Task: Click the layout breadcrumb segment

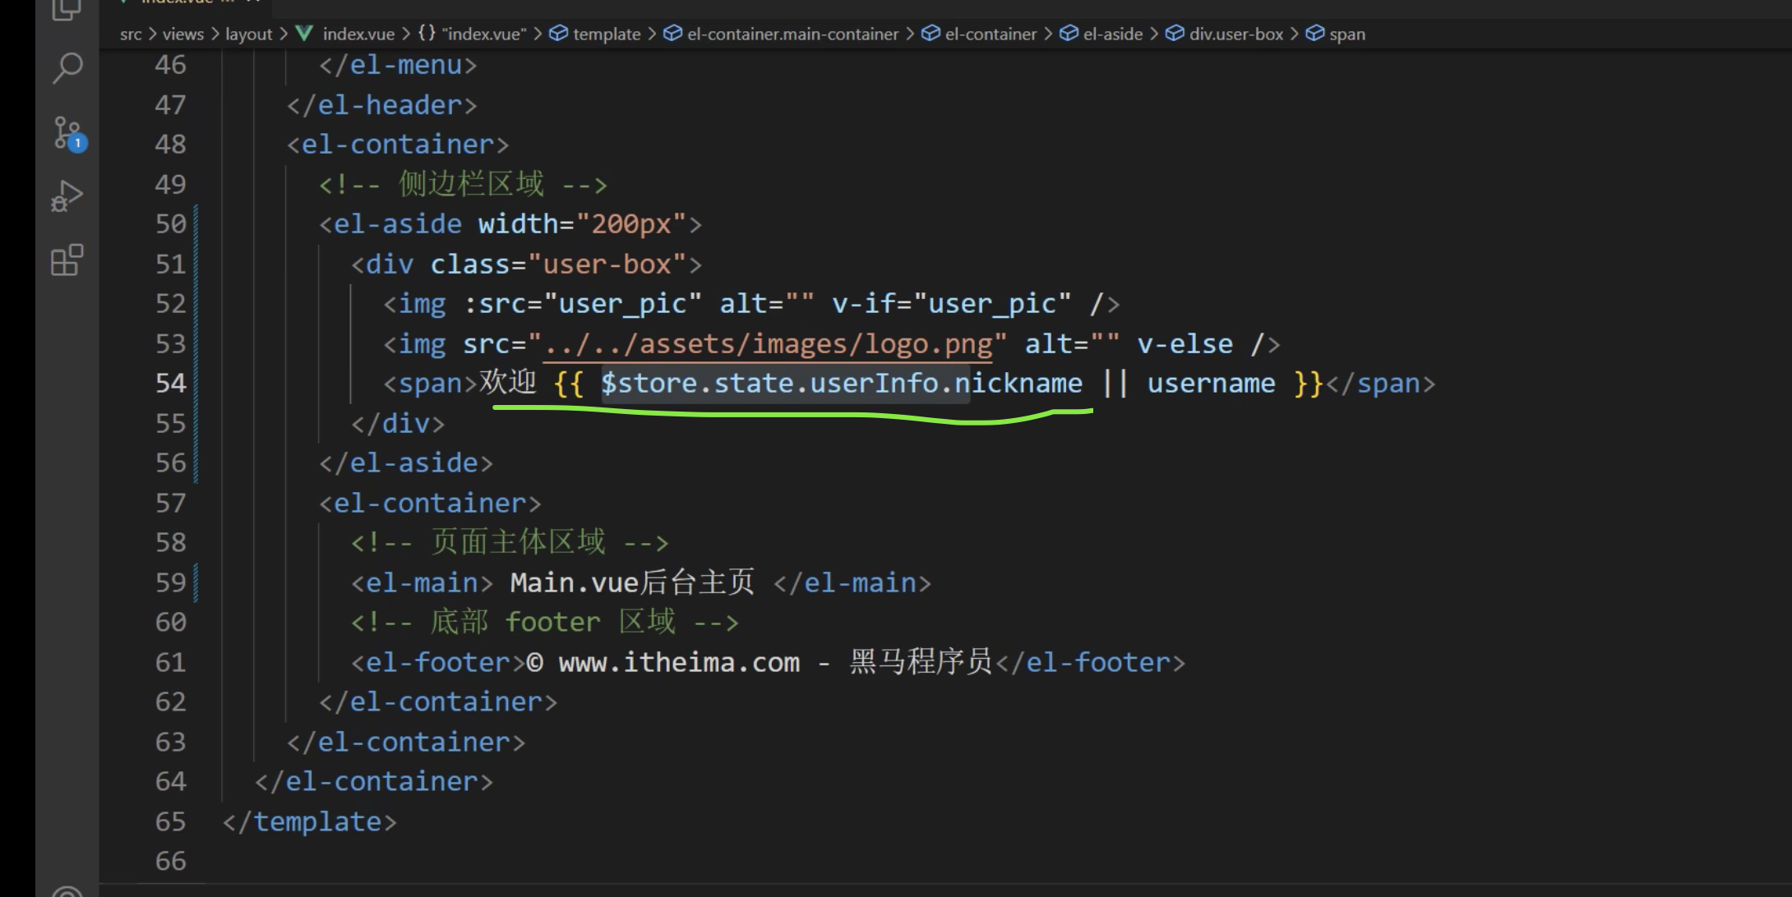Action: [x=248, y=34]
